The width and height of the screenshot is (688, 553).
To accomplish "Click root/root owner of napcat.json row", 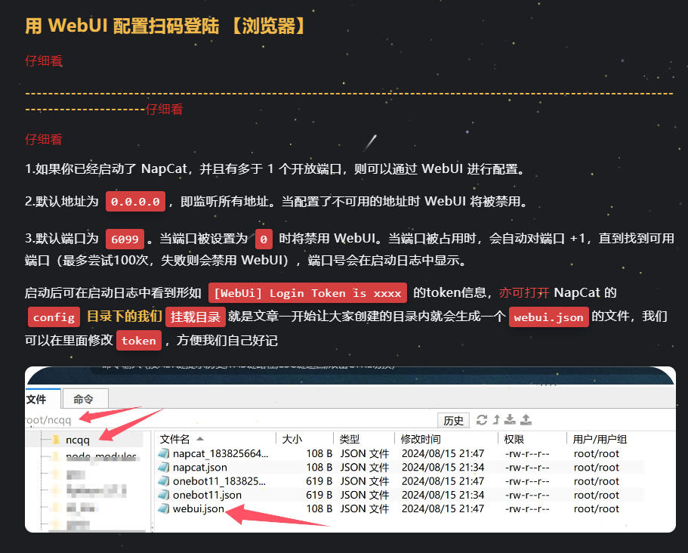I will [x=597, y=468].
